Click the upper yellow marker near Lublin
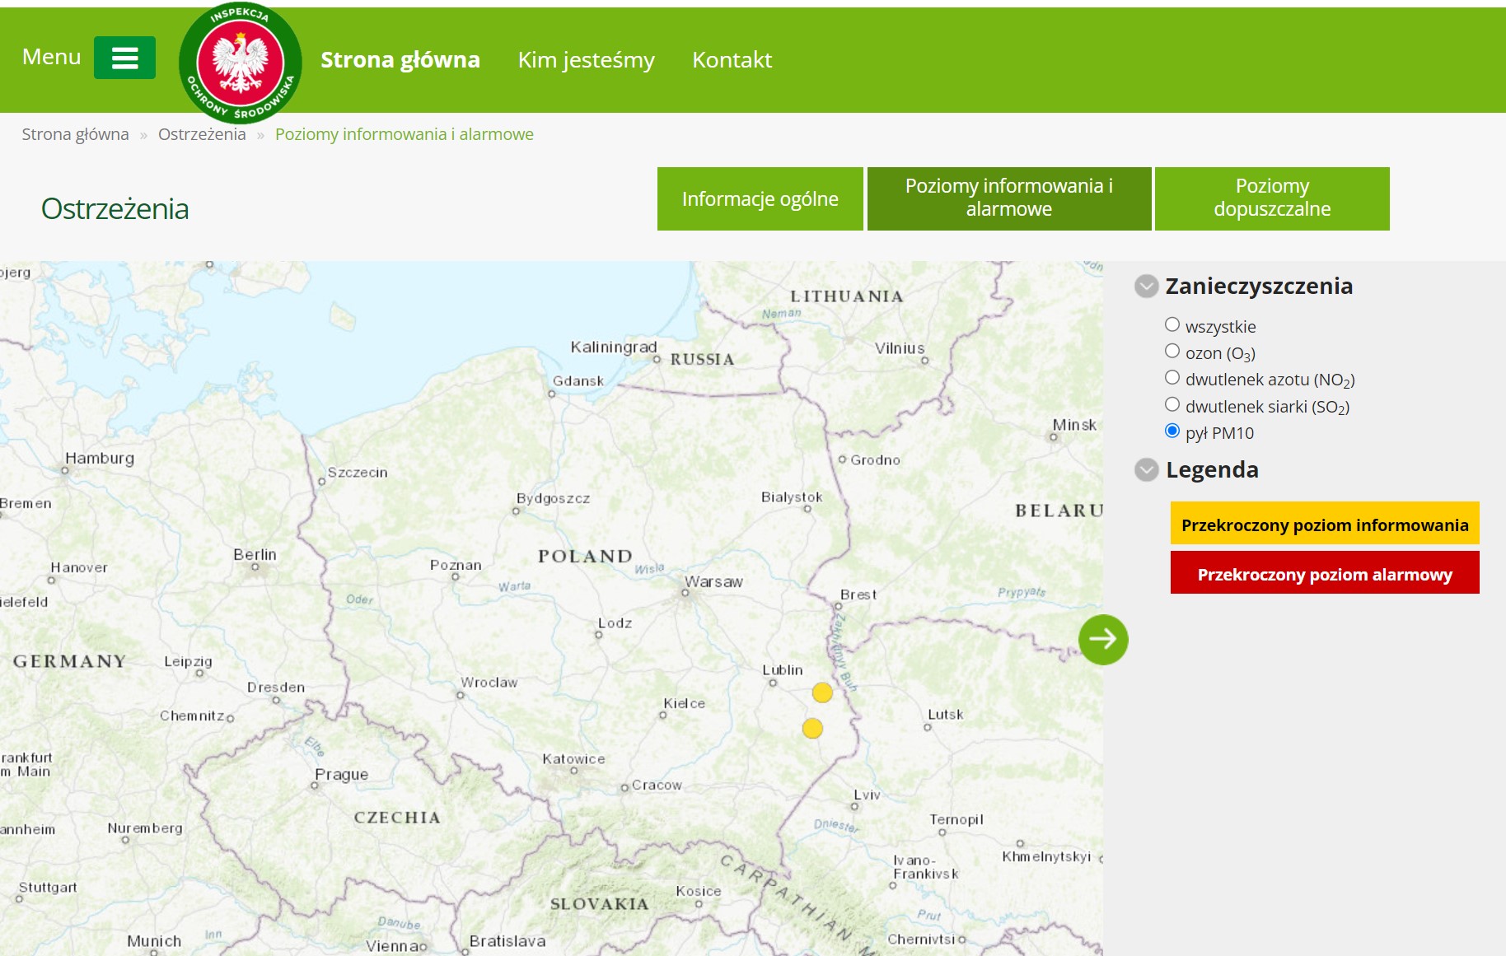1506x956 pixels. tap(822, 693)
